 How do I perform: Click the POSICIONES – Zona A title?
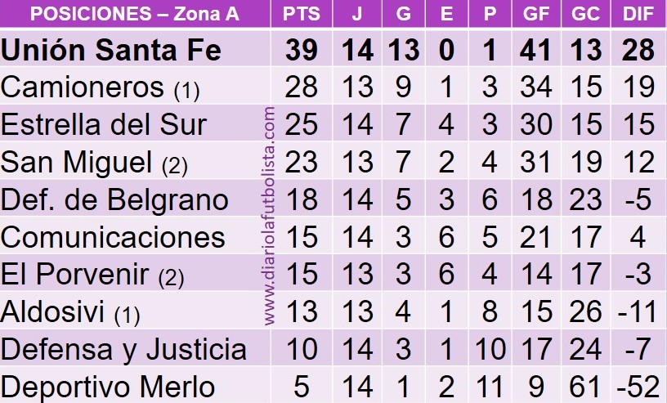coord(135,14)
